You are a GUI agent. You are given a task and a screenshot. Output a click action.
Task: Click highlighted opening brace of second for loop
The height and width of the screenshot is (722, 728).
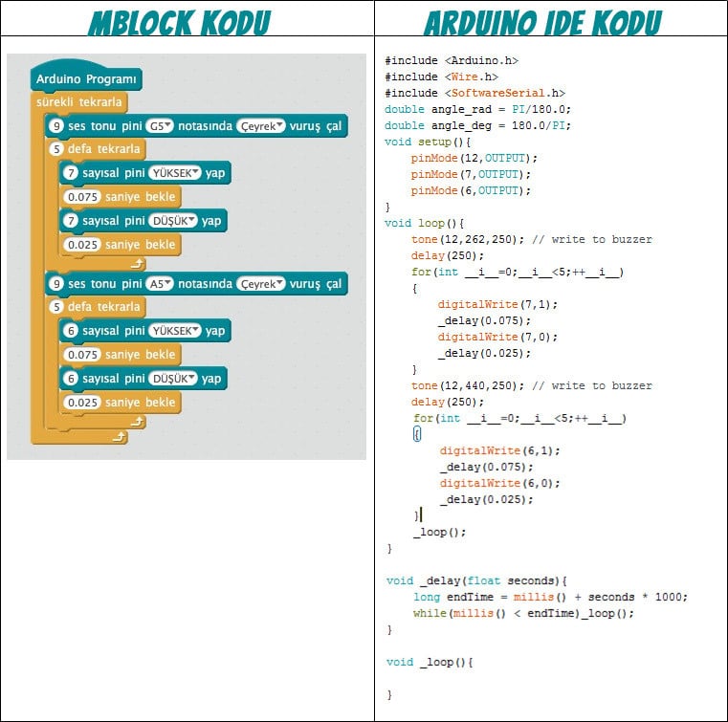417,434
